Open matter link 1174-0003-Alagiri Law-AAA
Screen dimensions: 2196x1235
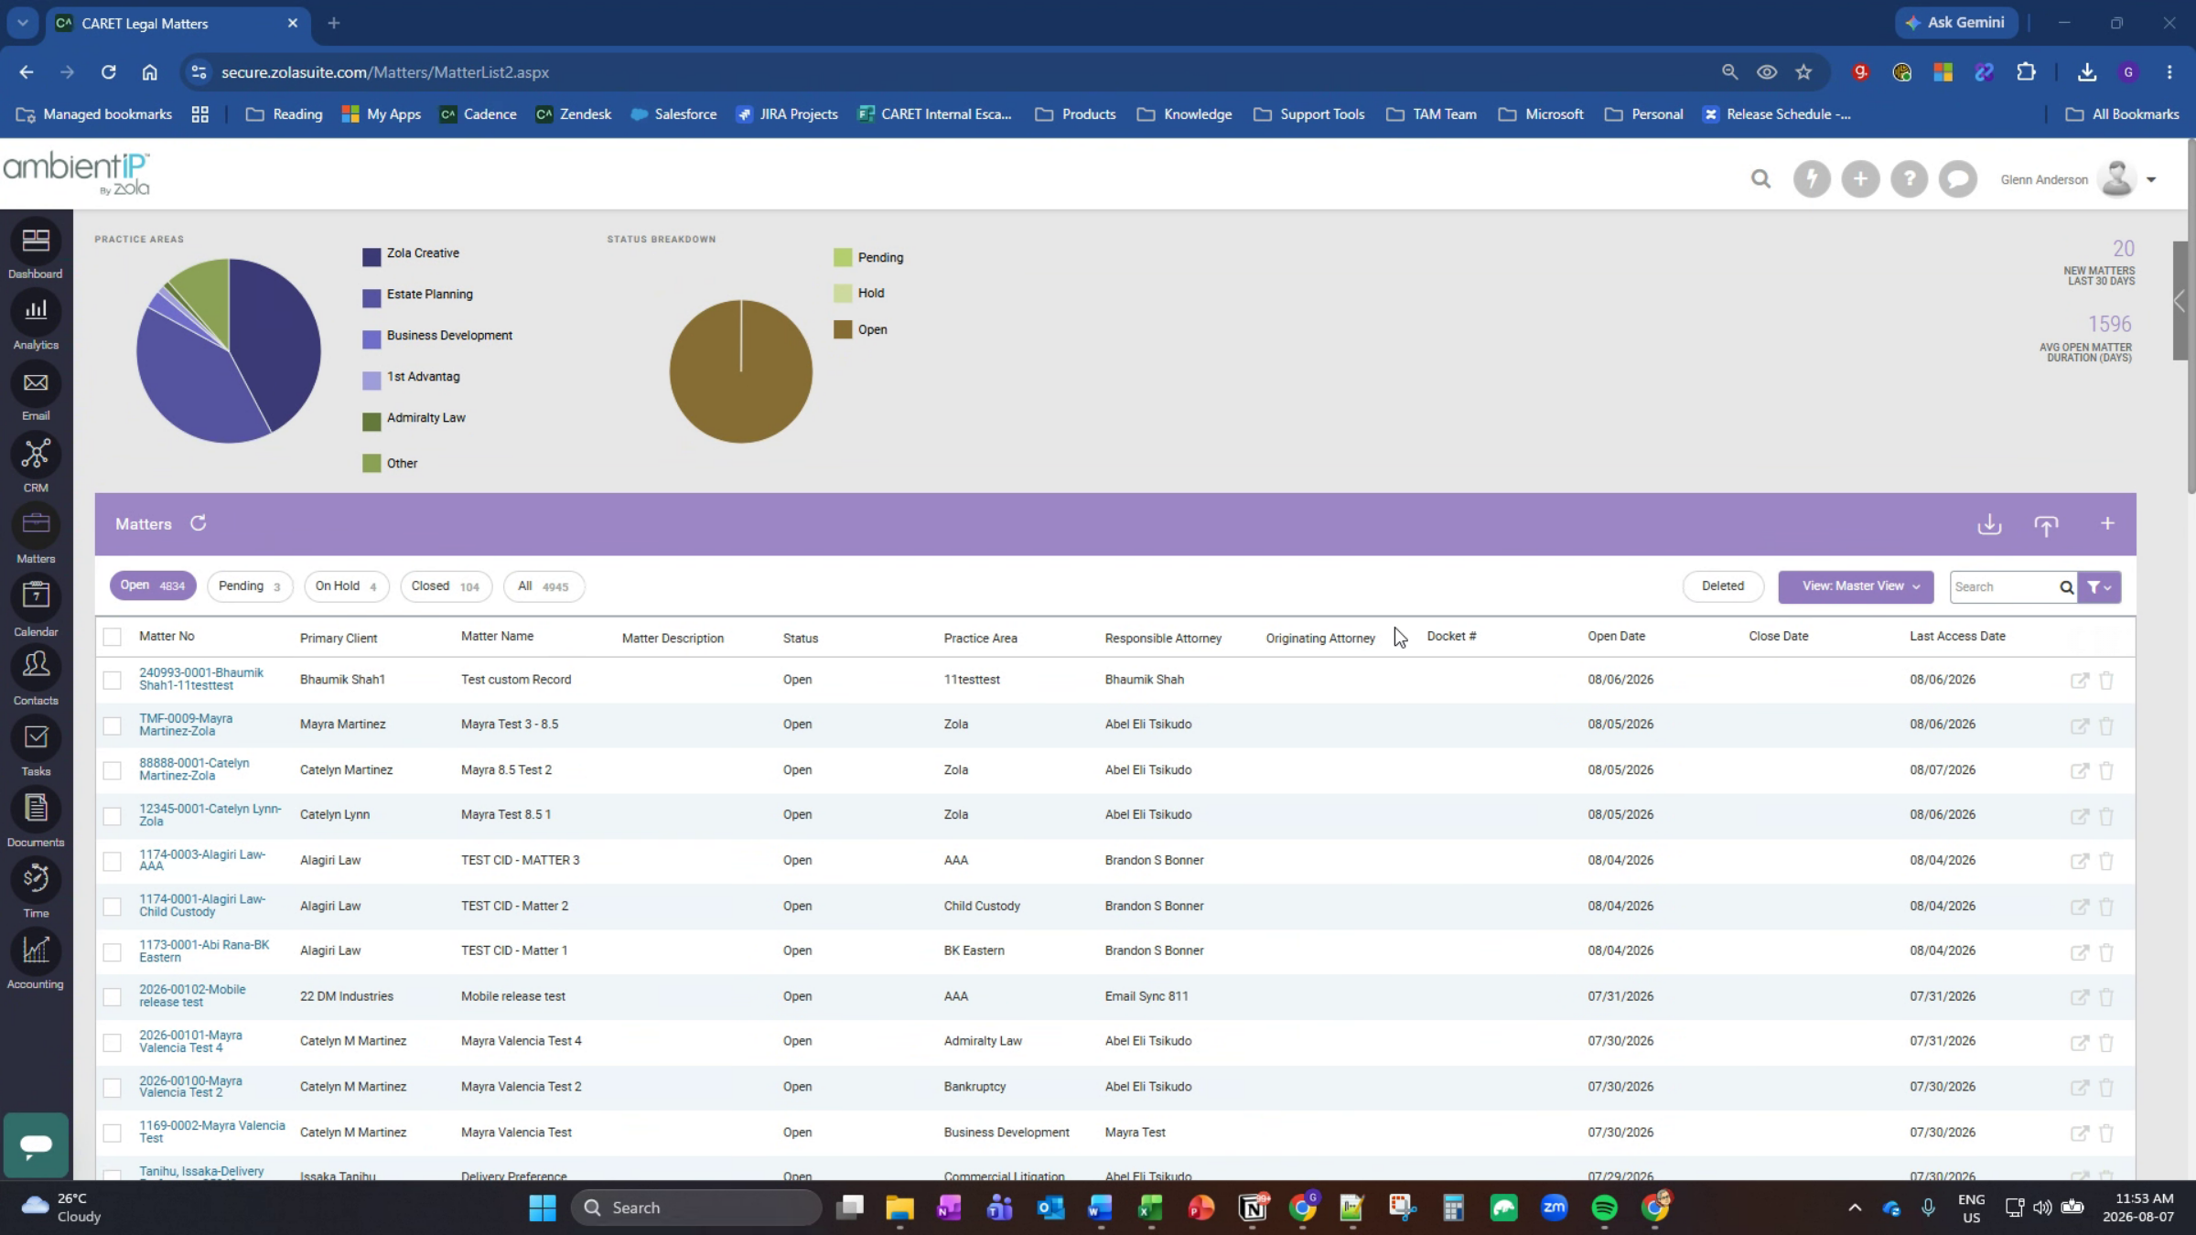[x=202, y=860]
